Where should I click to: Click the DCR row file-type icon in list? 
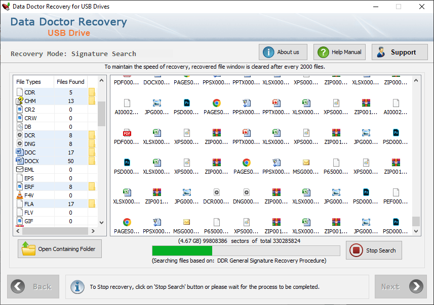(20, 135)
